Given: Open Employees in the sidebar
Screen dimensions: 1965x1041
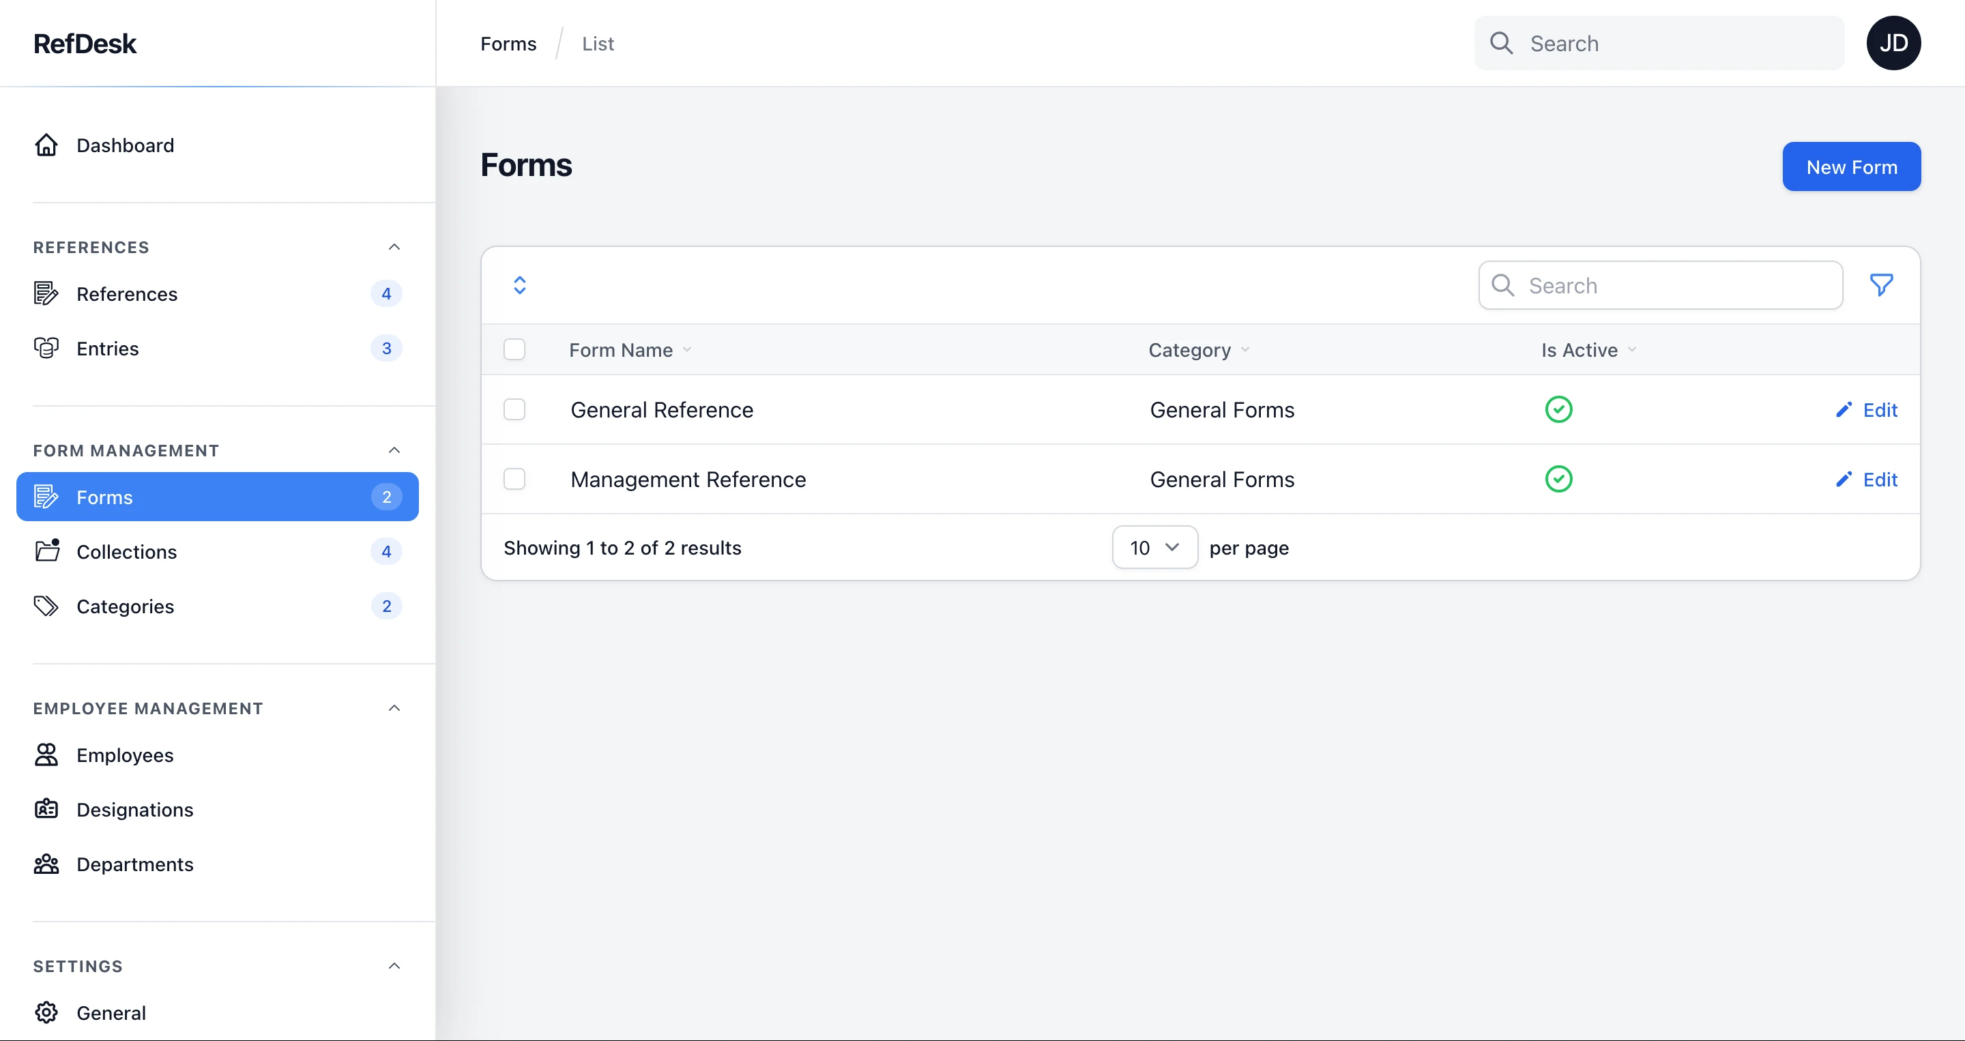Looking at the screenshot, I should [218, 755].
